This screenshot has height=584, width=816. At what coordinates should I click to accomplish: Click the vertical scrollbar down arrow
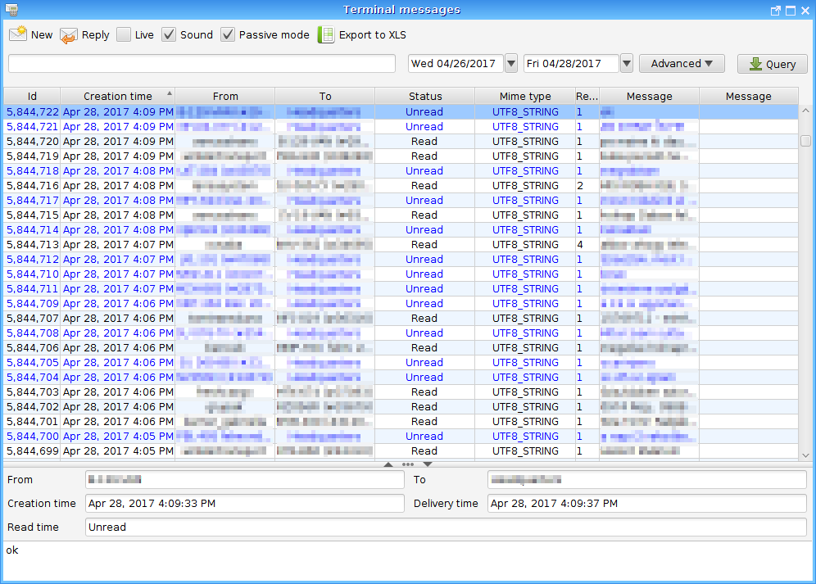click(805, 455)
